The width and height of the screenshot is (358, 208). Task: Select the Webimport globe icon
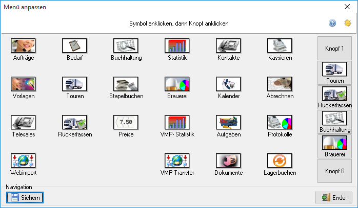tap(23, 160)
